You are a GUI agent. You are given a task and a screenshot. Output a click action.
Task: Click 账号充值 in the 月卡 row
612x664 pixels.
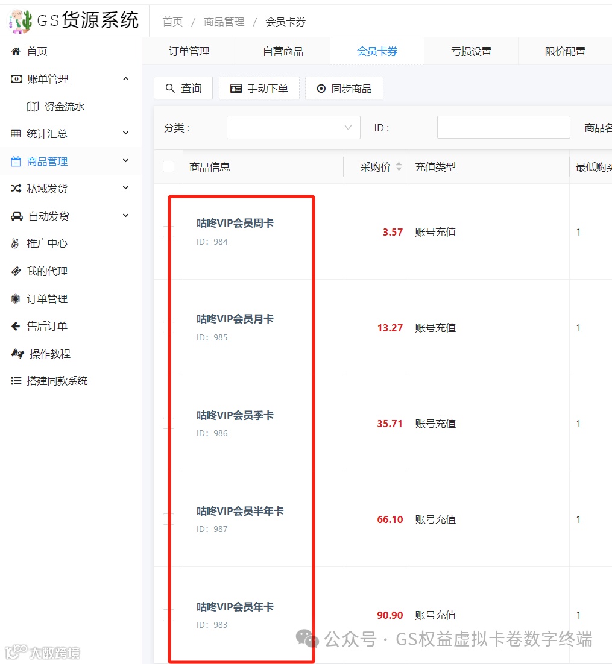point(435,328)
